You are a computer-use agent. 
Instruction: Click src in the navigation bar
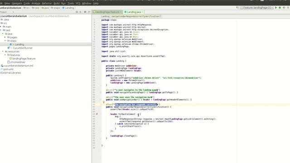tap(27, 8)
